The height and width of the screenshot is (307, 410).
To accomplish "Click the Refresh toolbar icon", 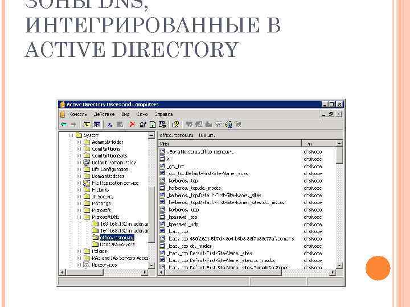I will pyautogui.click(x=153, y=125).
